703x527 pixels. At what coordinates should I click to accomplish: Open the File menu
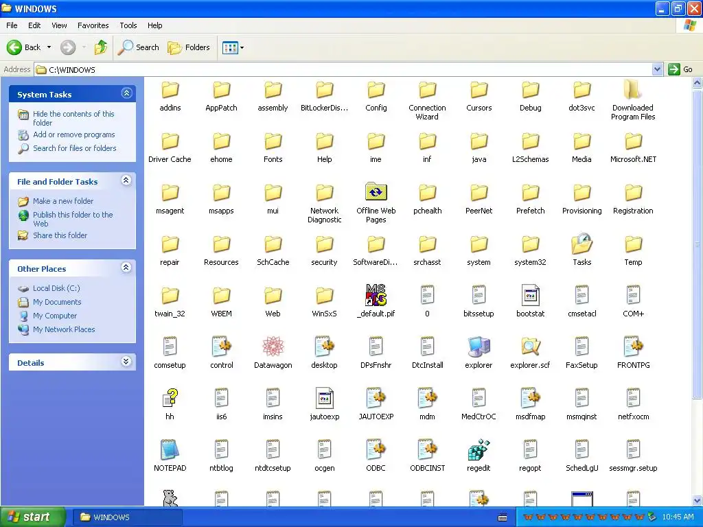12,25
